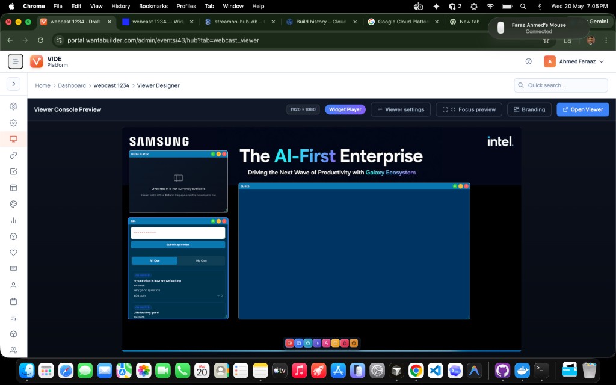Open the single person icon in sidebar
The height and width of the screenshot is (385, 616).
[13, 285]
